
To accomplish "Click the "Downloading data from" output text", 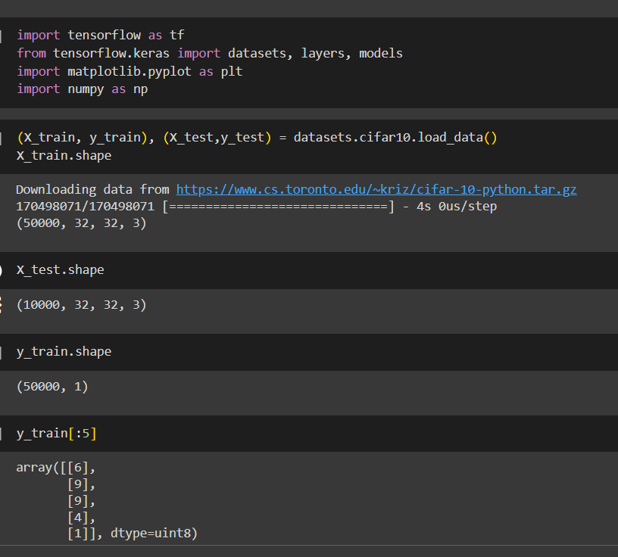I will 93,189.
